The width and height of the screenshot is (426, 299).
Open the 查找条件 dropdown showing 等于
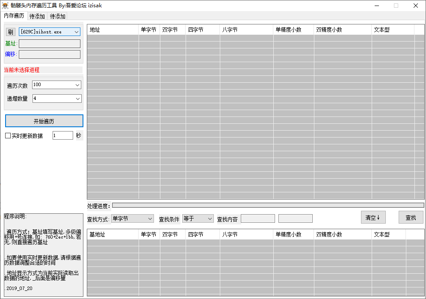(198, 219)
